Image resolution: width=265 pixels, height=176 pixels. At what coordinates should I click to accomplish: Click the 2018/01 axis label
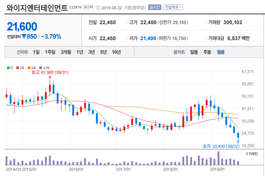pos(170,169)
